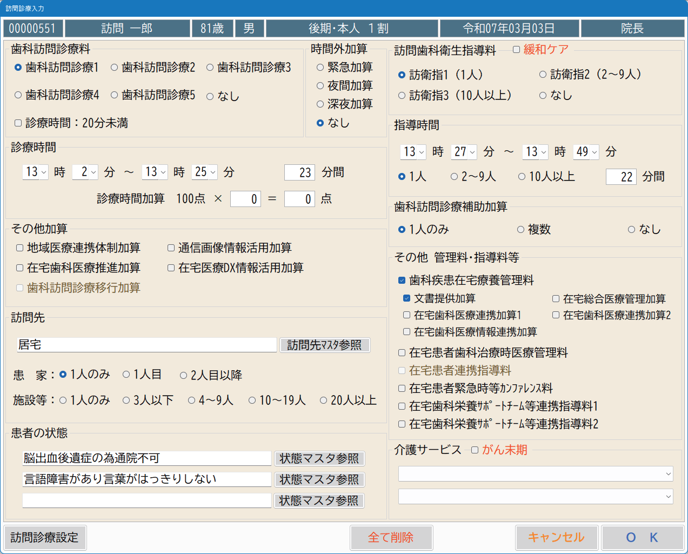Open 診療時間 start hour dropdown
Screen dimensions: 688x554
click(x=36, y=172)
